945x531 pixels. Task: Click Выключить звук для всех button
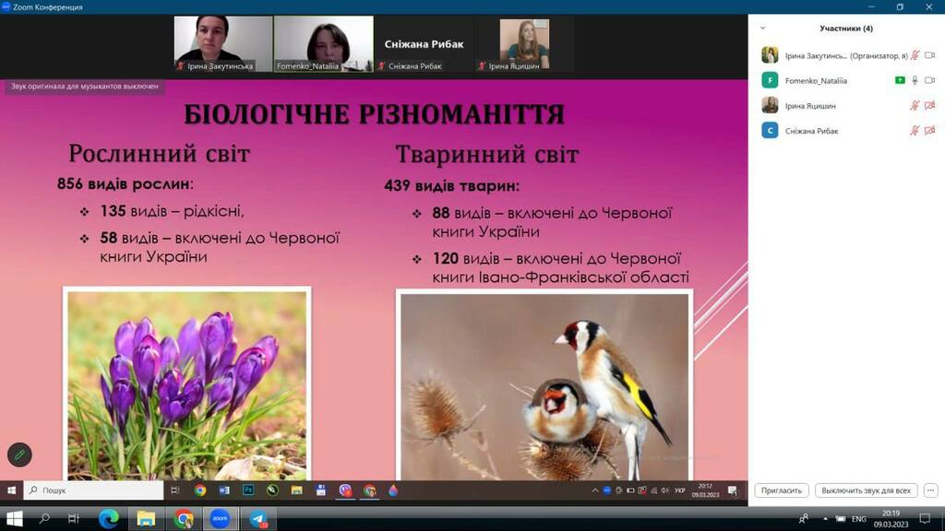tap(867, 490)
